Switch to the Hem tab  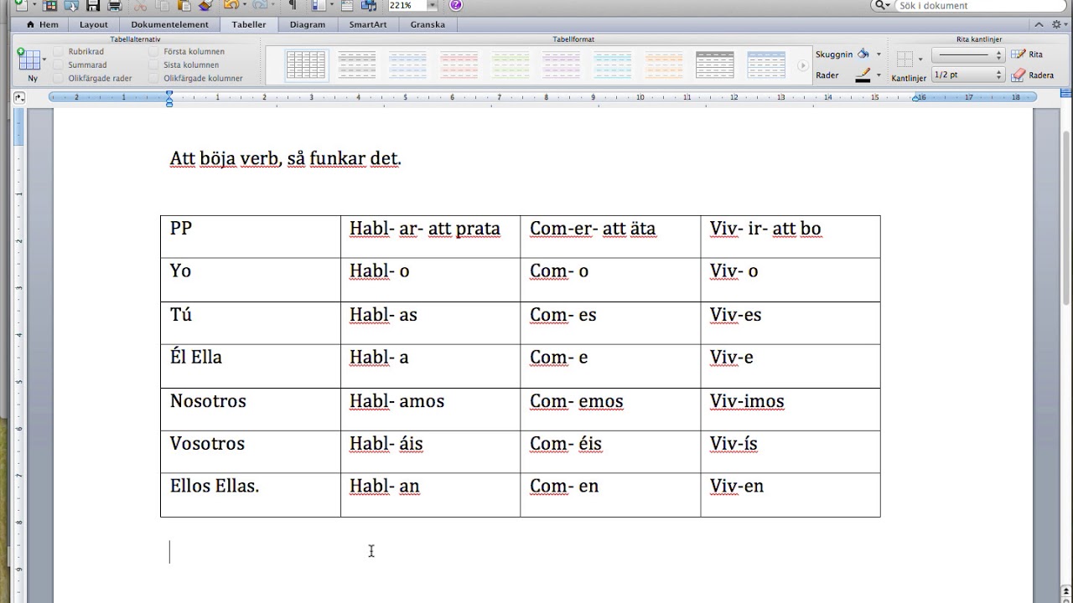pos(42,24)
